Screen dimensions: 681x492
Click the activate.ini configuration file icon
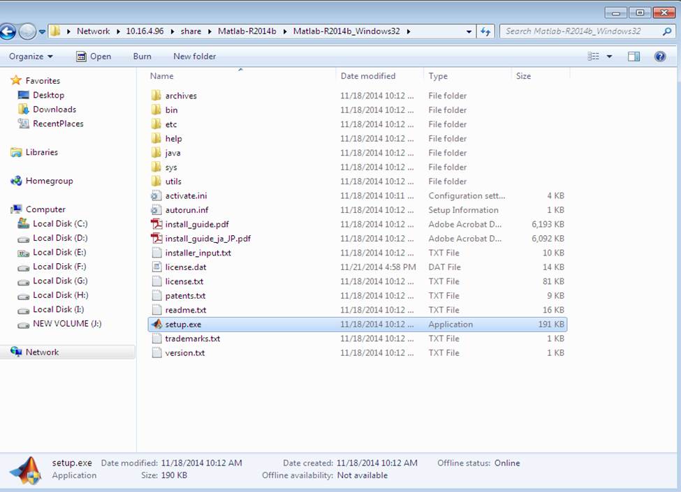click(x=156, y=196)
